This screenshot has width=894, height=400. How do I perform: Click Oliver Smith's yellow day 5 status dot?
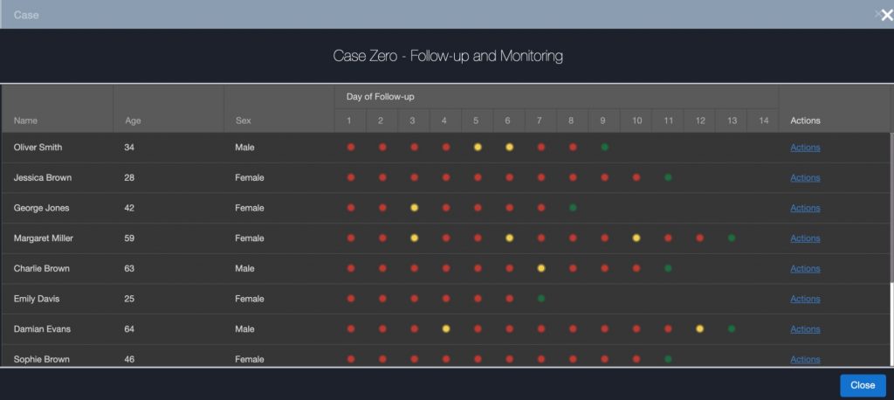click(x=478, y=148)
